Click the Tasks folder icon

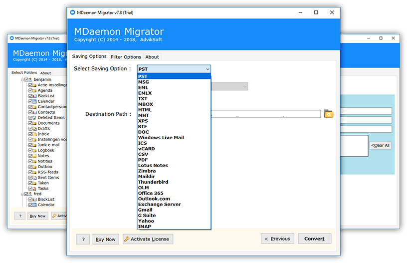point(34,189)
